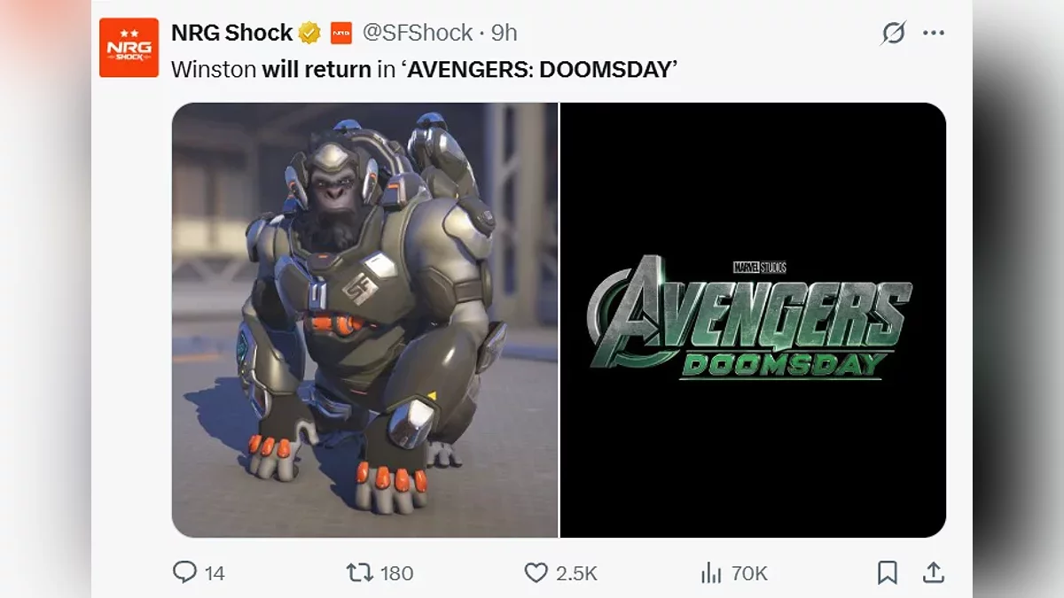Like the tweet with heart icon
The height and width of the screenshot is (598, 1064).
(536, 573)
